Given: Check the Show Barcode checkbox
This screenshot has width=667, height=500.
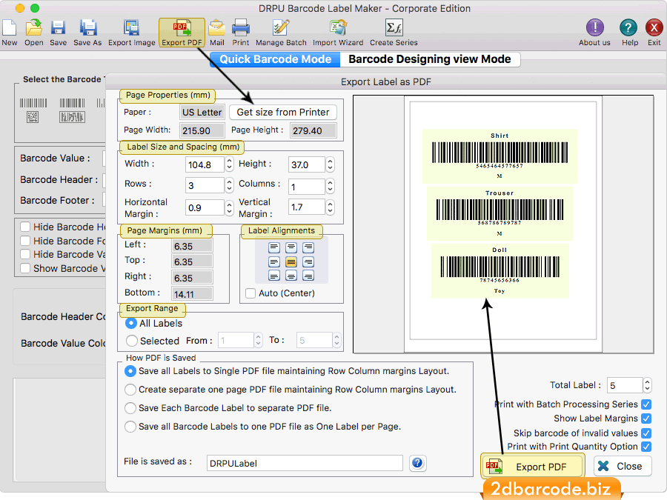Looking at the screenshot, I should [25, 268].
